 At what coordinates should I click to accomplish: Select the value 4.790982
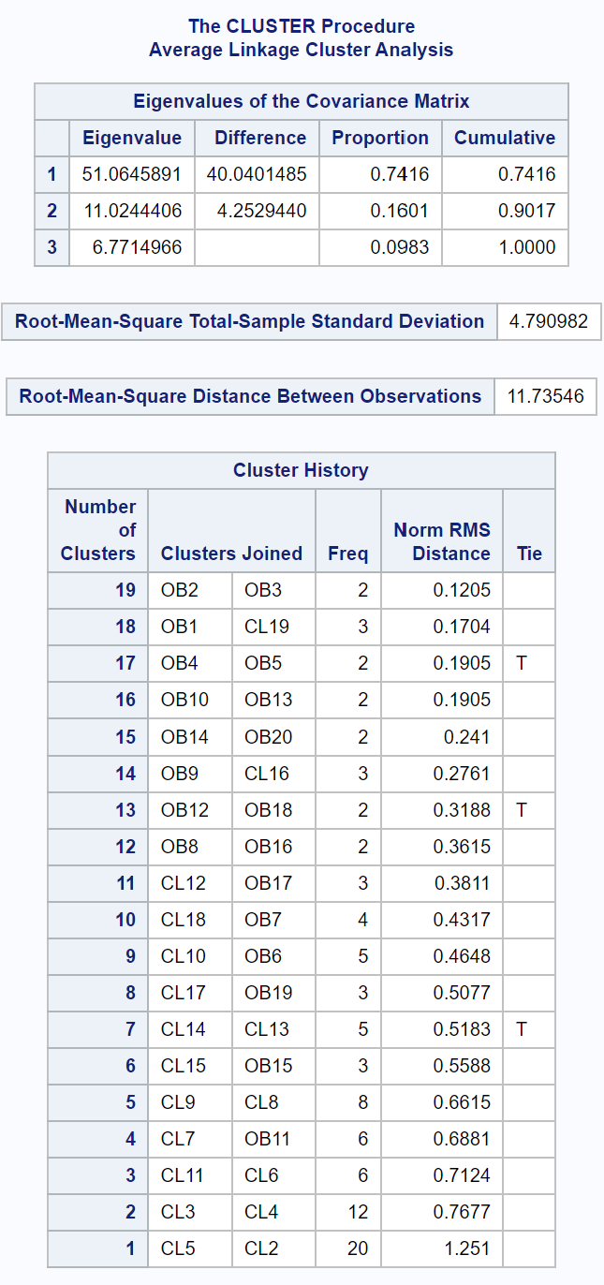(549, 321)
